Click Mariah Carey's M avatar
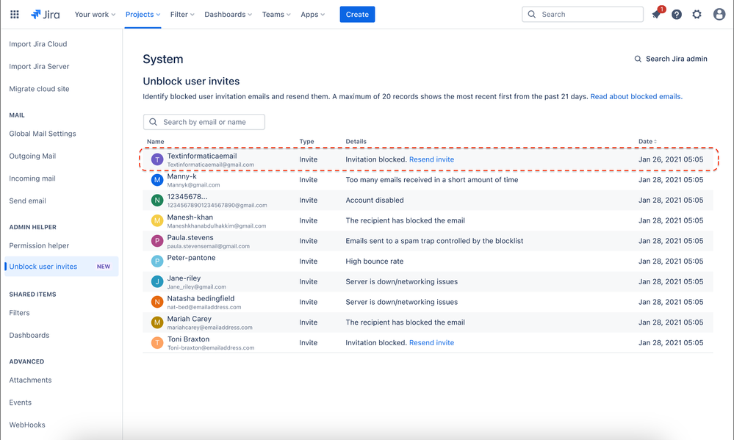This screenshot has height=440, width=734. coord(156,322)
